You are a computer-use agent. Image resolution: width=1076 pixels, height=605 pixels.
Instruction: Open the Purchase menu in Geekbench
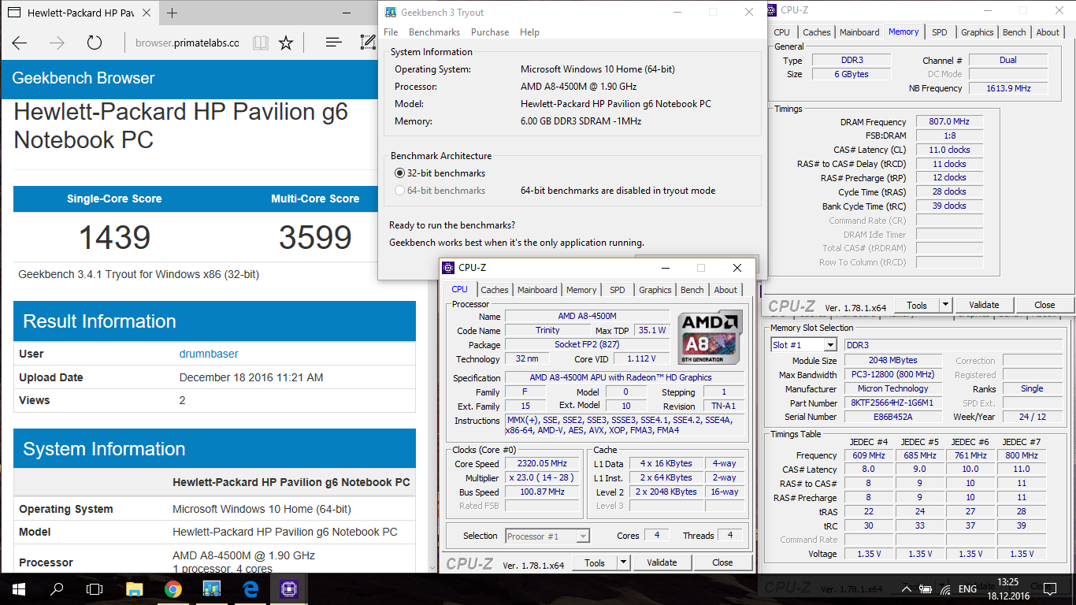coord(490,32)
